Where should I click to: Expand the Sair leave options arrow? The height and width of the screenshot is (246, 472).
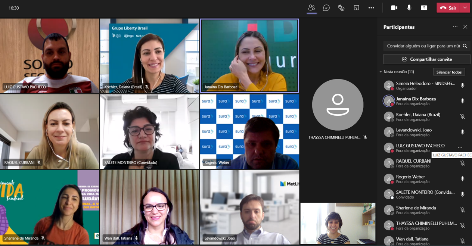click(465, 8)
